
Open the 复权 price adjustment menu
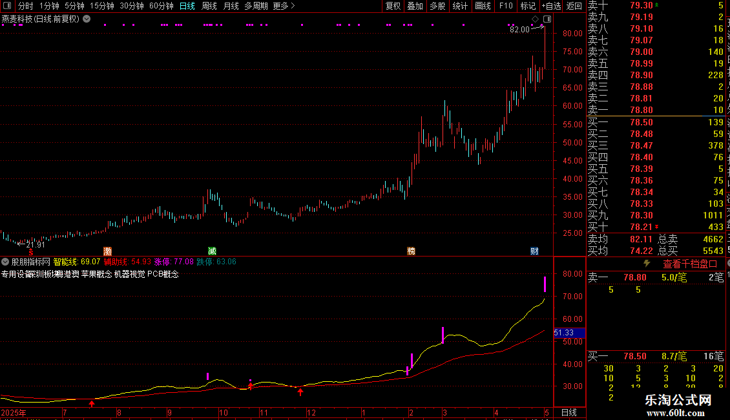click(393, 6)
